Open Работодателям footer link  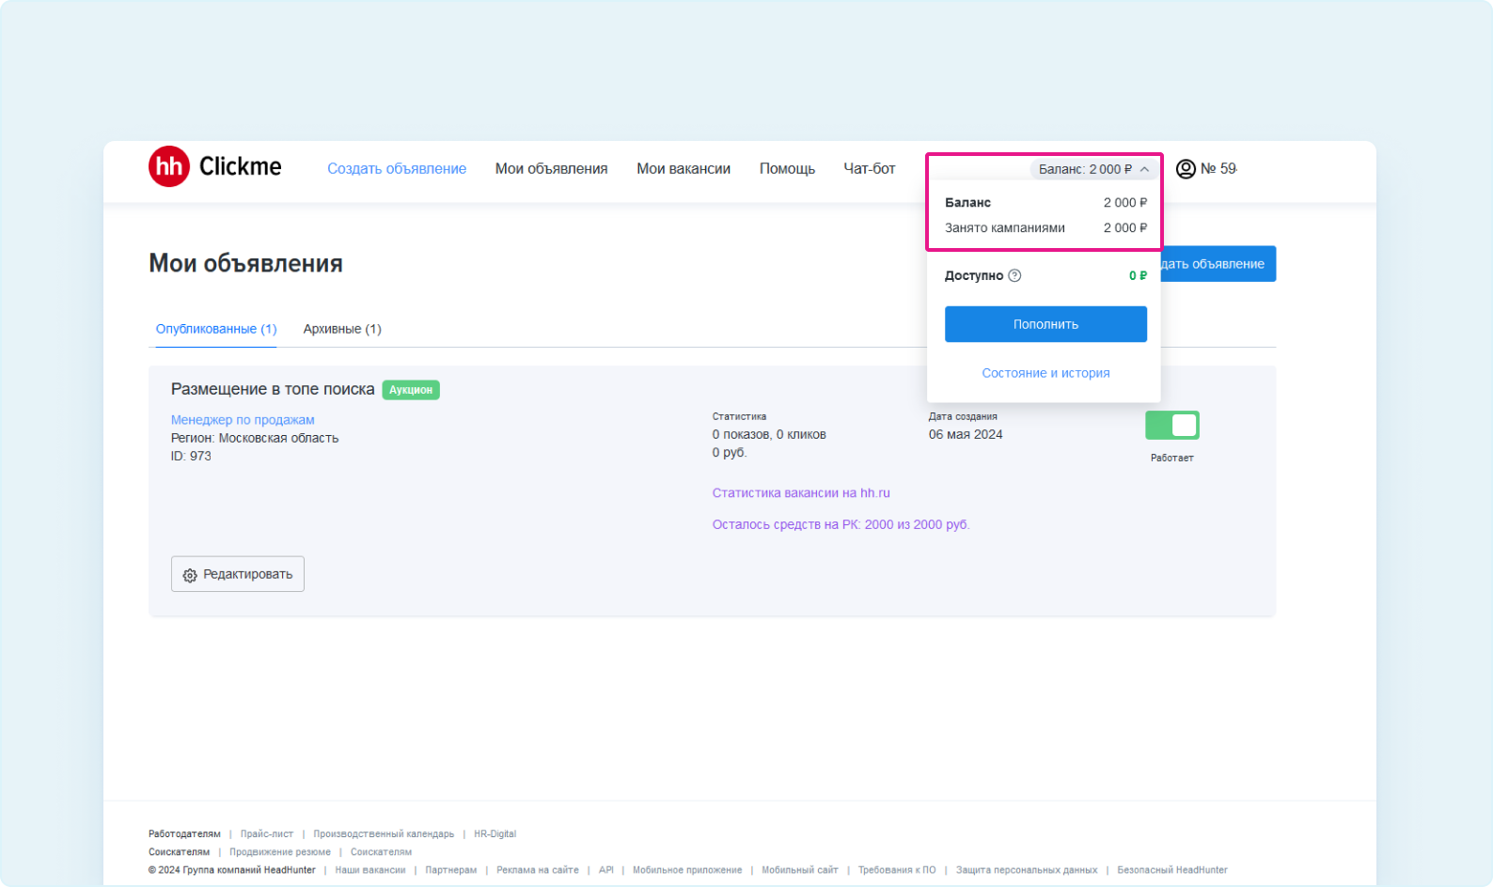[x=184, y=834]
